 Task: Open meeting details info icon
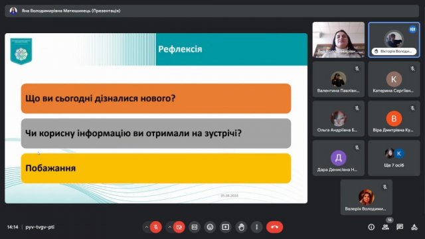coord(371,227)
